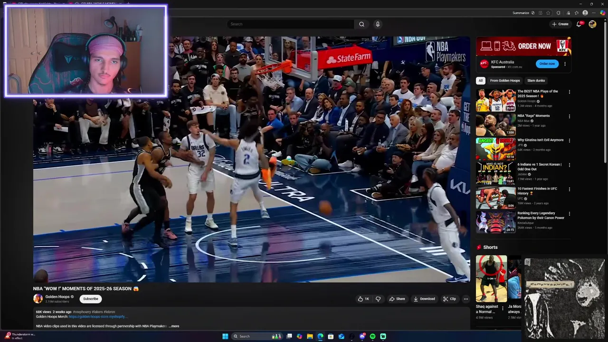The image size is (608, 342).
Task: Open Task View on taskbar
Action: click(289, 336)
